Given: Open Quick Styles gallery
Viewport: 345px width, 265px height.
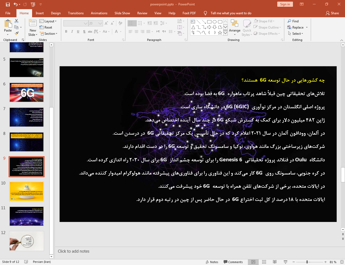Looking at the screenshot, I should click(x=247, y=27).
